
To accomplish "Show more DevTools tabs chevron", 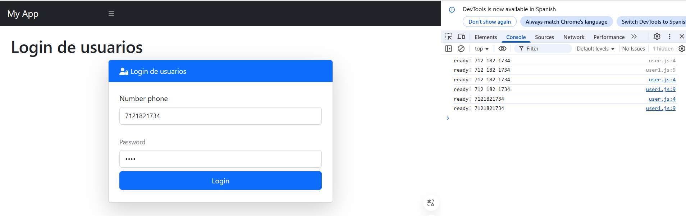I will [x=634, y=37].
